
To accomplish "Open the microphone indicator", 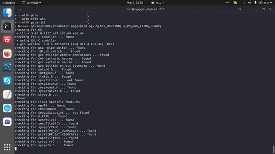I will (x=255, y=3).
